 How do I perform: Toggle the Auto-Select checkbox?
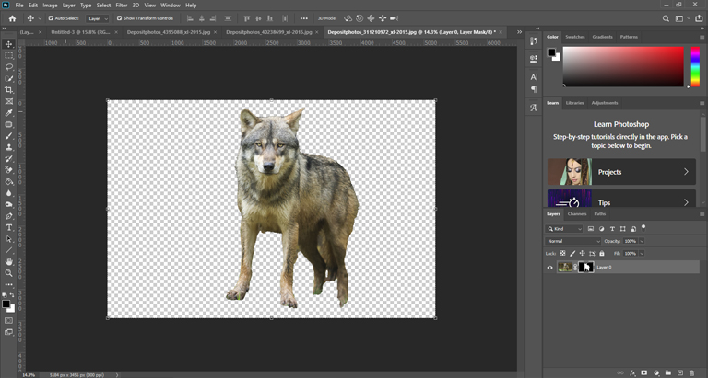click(x=51, y=18)
